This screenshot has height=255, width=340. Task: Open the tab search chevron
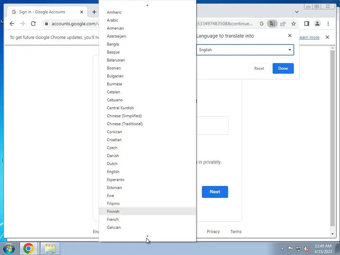(297, 12)
